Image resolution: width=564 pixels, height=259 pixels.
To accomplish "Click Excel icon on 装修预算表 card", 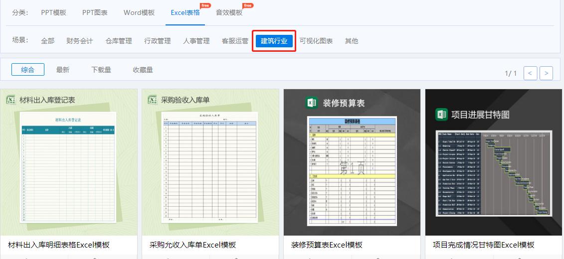I will click(311, 103).
